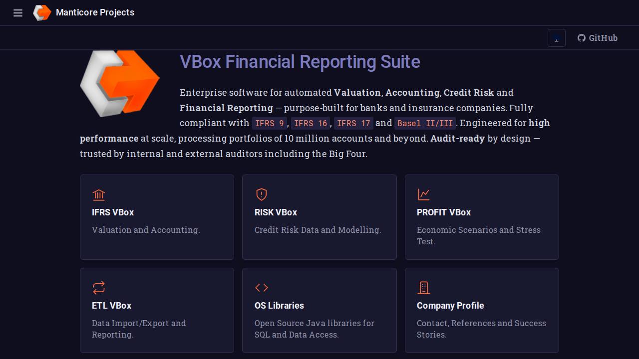Open the GitHub link
Image resolution: width=639 pixels, height=359 pixels.
point(598,38)
